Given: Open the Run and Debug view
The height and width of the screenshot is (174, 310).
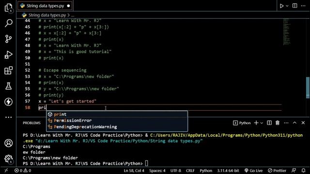Looking at the screenshot, I should 8,55.
